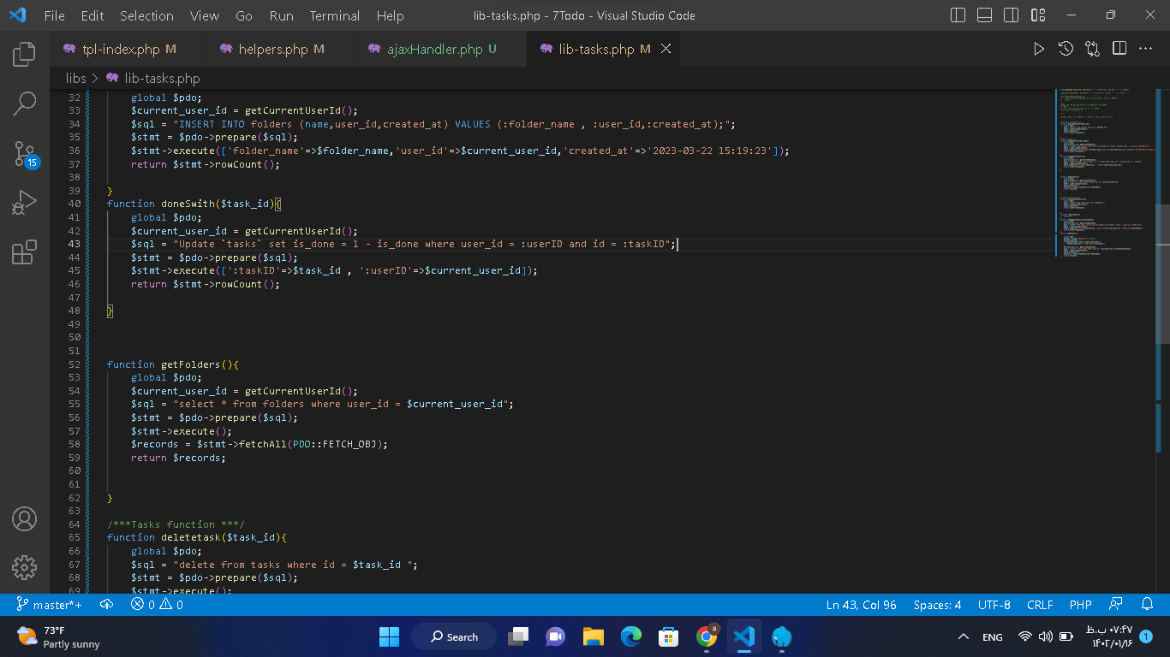Show hidden tray icons chevron
This screenshot has height=657, width=1170.
pyautogui.click(x=964, y=637)
